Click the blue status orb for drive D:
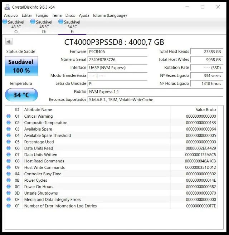The width and height of the screenshot is (229, 235). pyautogui.click(x=33, y=21)
